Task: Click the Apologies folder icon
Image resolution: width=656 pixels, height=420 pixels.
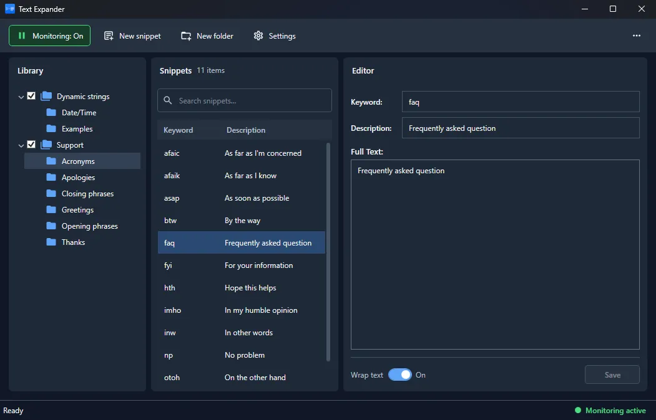Action: [x=51, y=178]
